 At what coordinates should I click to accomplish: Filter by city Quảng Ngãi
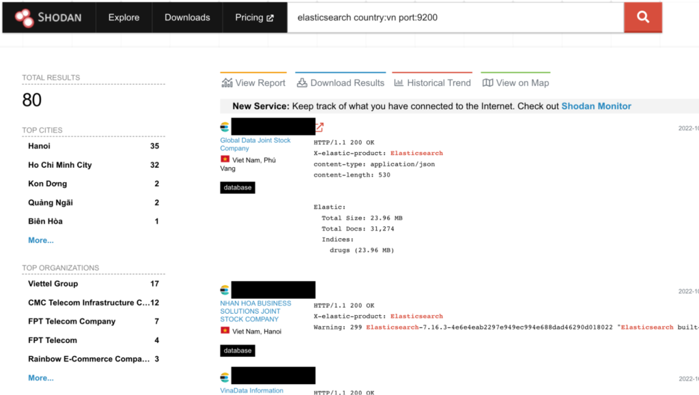[x=51, y=203]
